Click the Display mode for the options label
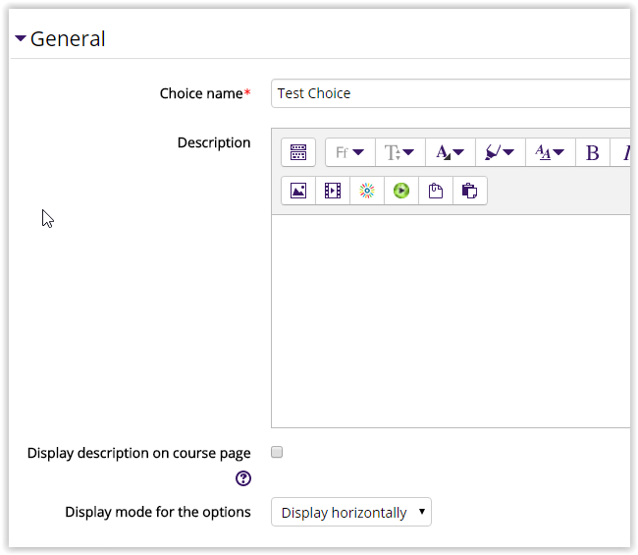638x555 pixels. (x=158, y=512)
